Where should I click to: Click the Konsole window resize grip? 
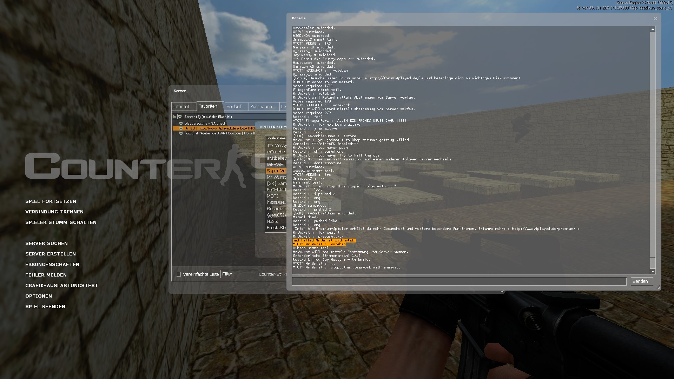coord(658,288)
